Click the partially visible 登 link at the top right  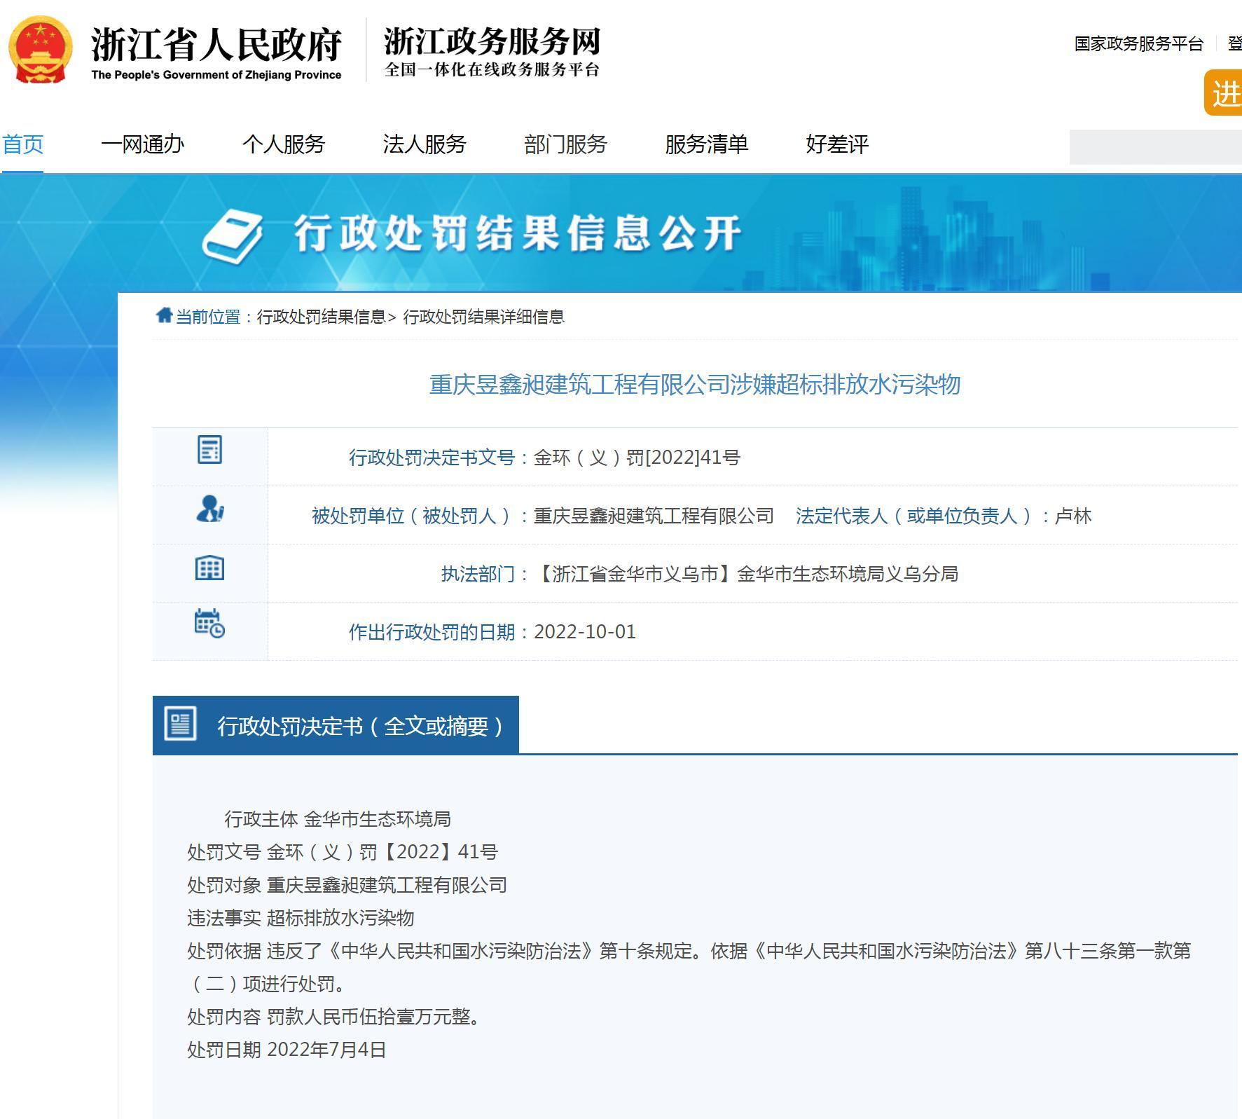(x=1235, y=43)
